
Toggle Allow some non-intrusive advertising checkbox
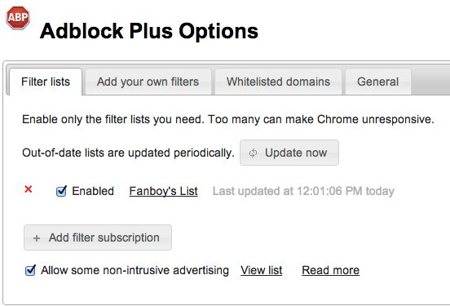[x=30, y=270]
